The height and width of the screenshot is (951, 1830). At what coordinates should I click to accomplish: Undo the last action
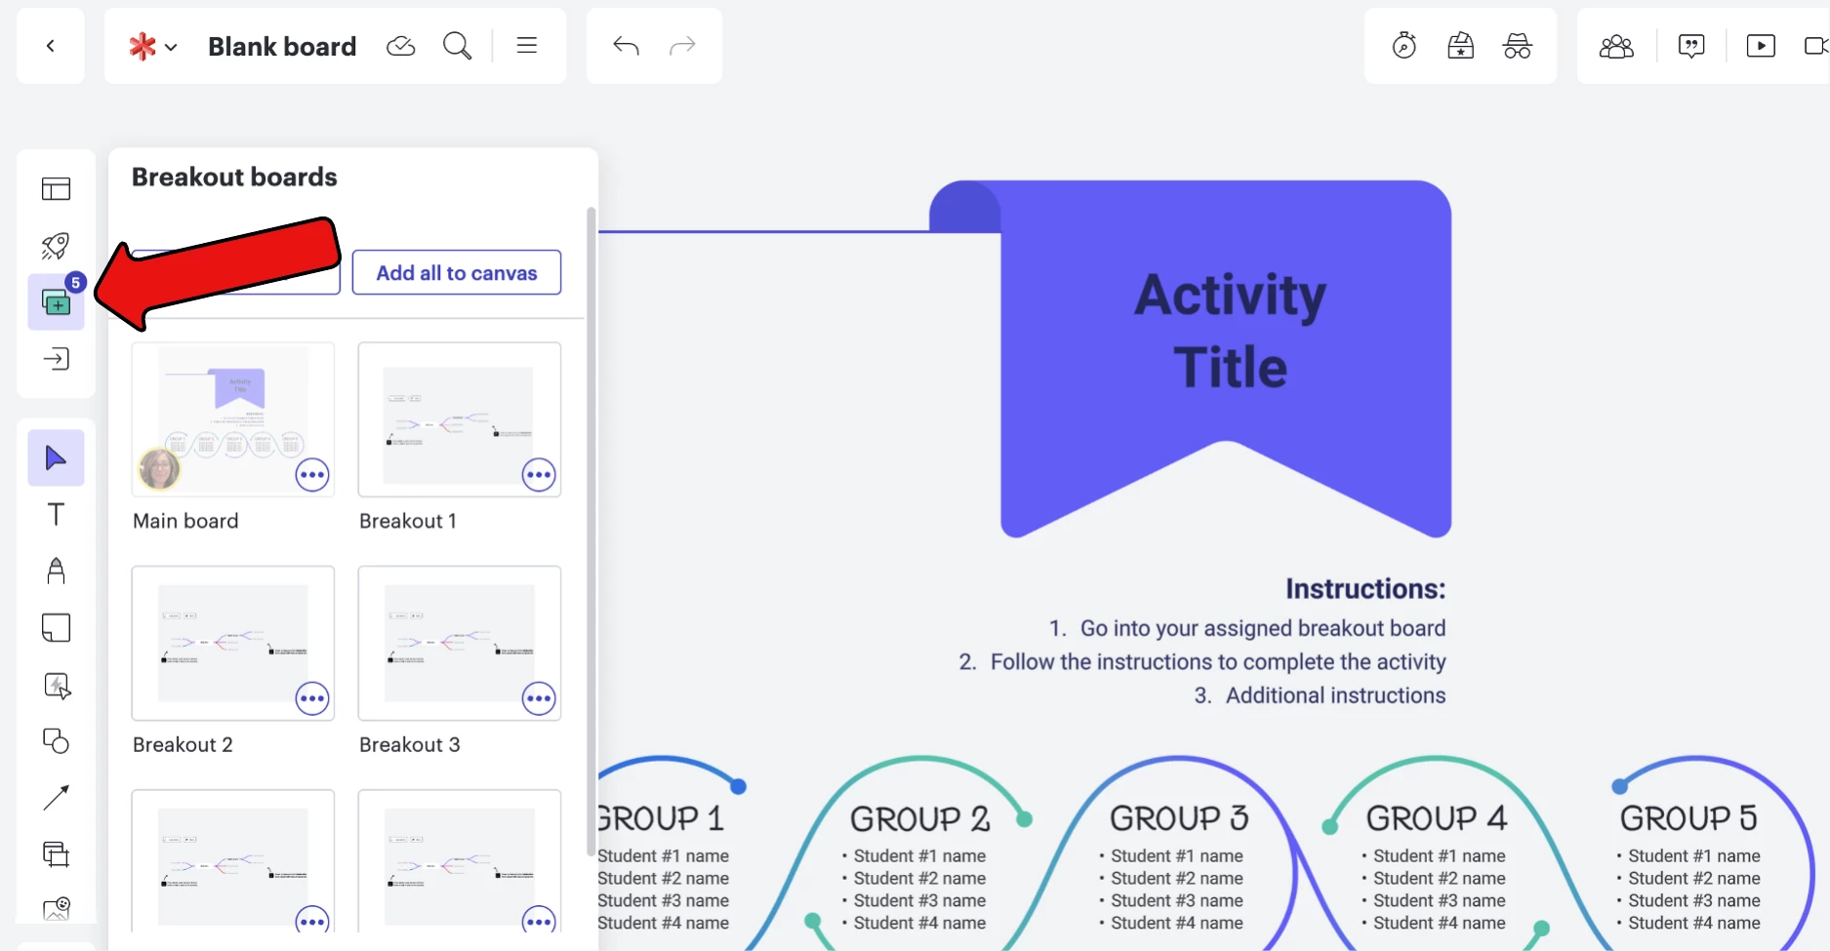click(626, 46)
